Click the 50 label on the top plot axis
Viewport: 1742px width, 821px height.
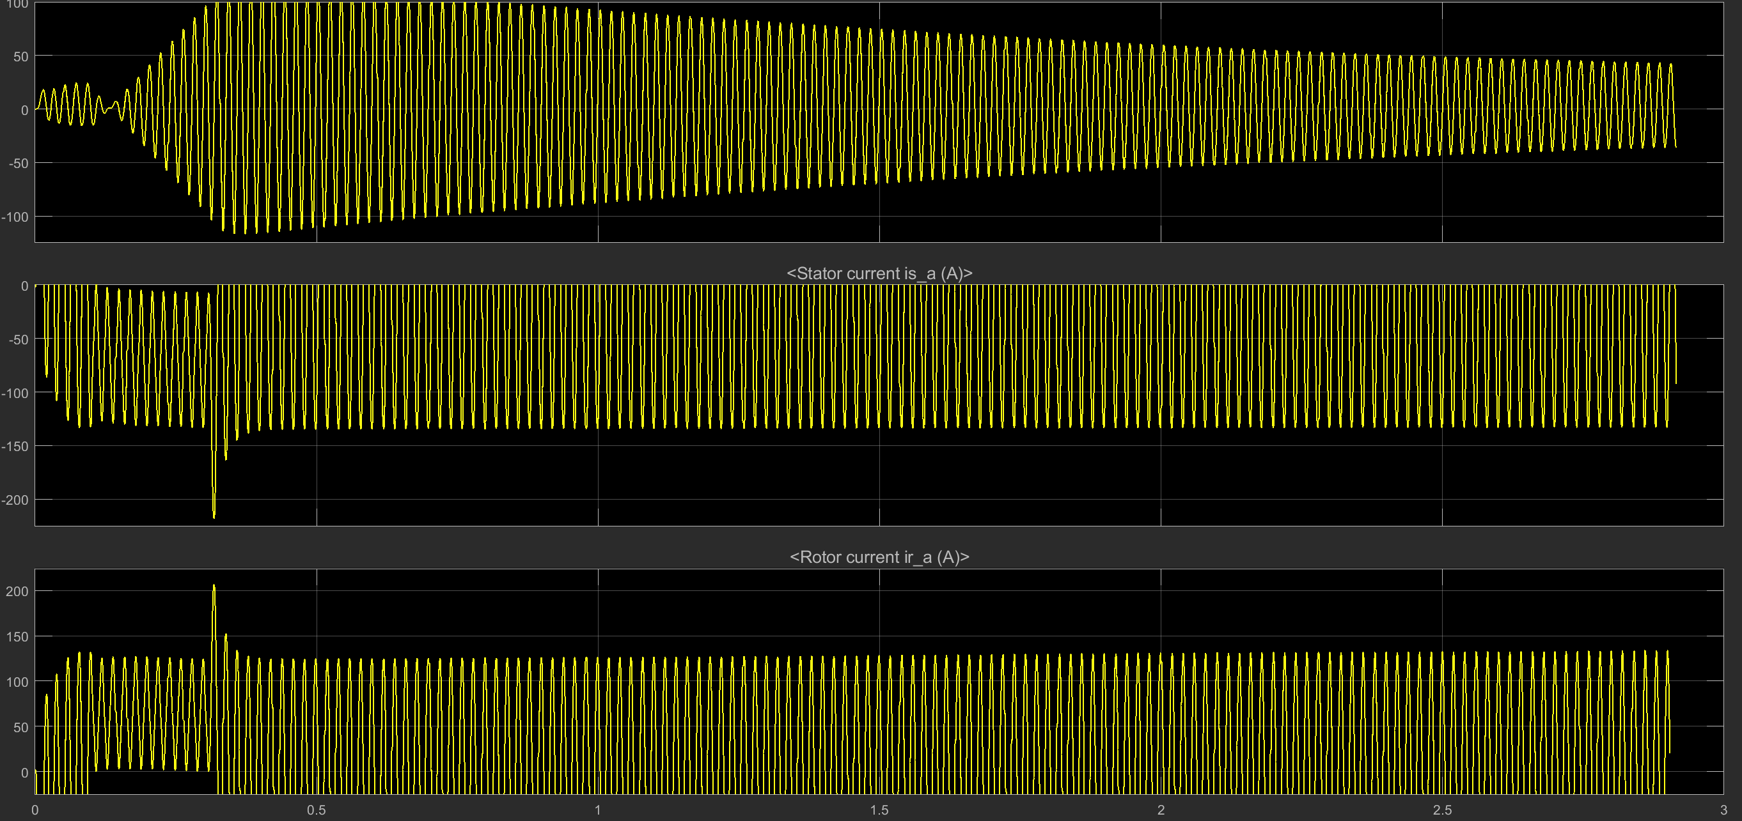click(x=21, y=56)
